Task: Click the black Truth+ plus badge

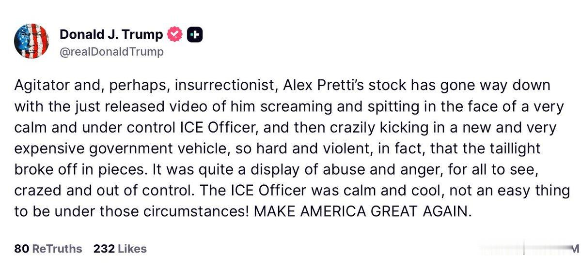Action: tap(194, 34)
